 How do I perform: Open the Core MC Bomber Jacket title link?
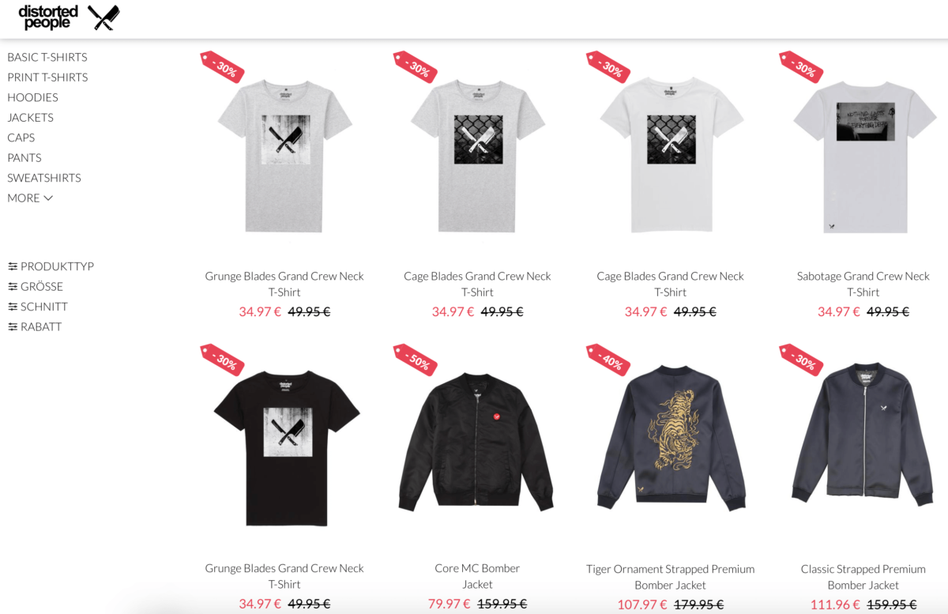pos(477,576)
